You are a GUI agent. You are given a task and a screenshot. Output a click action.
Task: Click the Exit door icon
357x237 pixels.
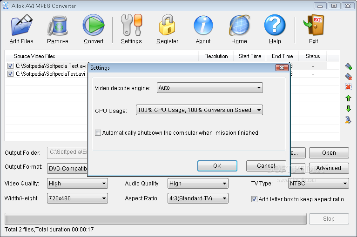[314, 25]
